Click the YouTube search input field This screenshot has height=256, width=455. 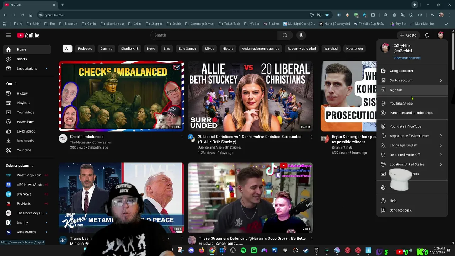tap(214, 35)
